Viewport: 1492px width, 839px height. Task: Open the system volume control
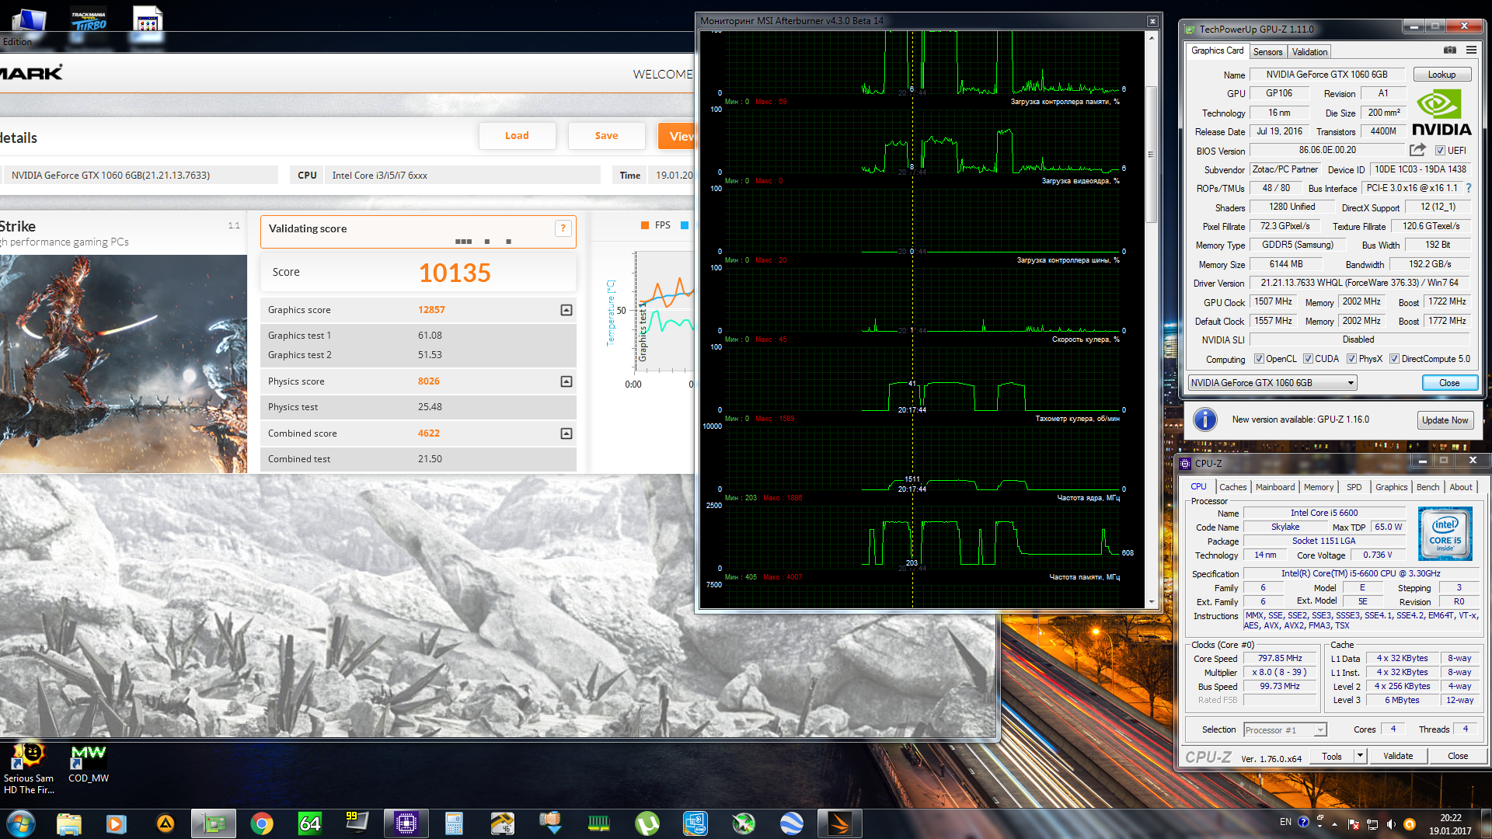coord(1391,823)
